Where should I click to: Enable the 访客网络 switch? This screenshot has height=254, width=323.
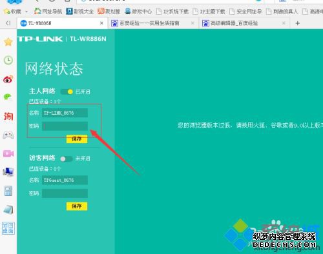pyautogui.click(x=67, y=159)
